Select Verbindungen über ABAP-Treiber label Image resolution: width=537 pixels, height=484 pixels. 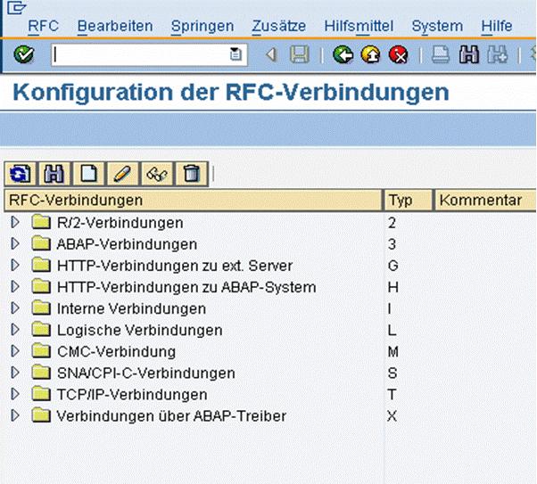[171, 416]
